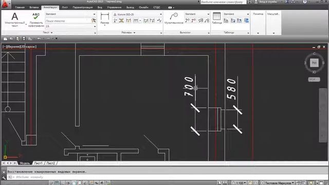329x185 pixels.
Task: Switch to the Управление ribbon tab
Action: (x=114, y=7)
